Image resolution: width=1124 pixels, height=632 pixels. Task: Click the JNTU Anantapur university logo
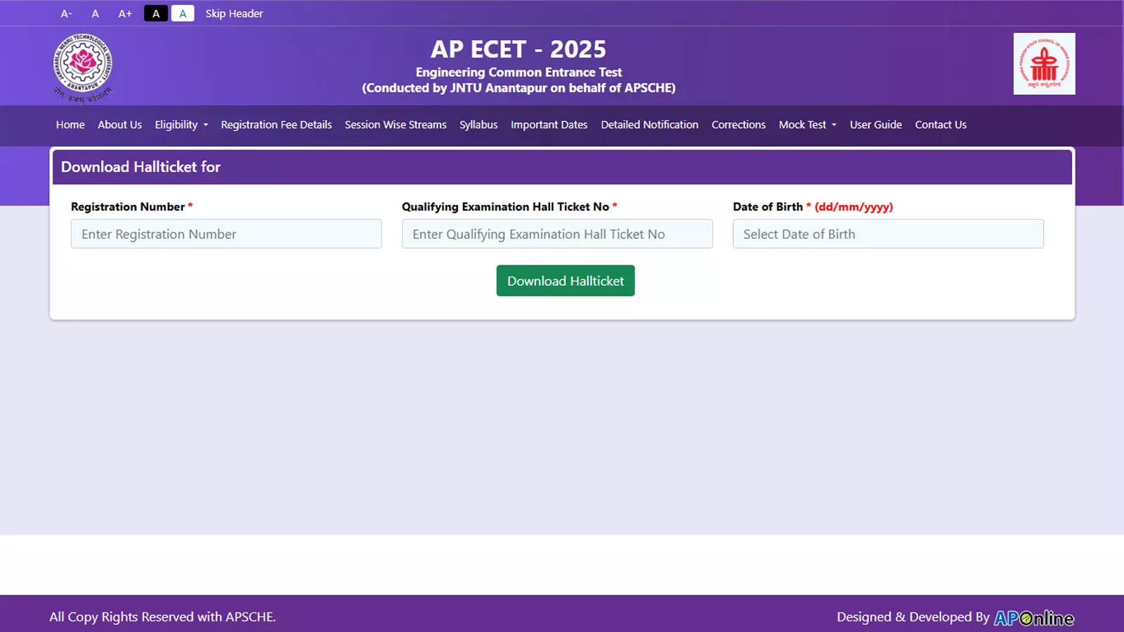click(82, 67)
